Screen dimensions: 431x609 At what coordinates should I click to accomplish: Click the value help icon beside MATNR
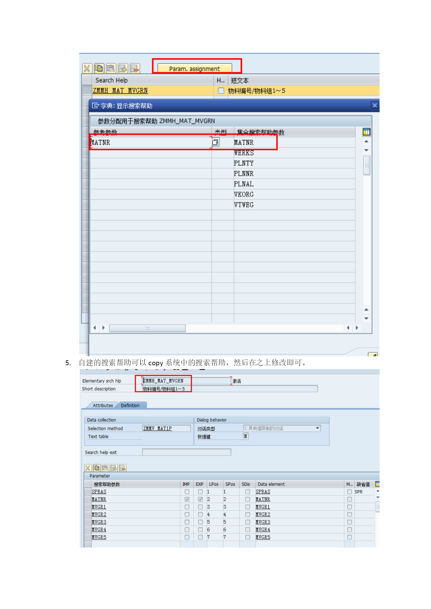pyautogui.click(x=215, y=142)
